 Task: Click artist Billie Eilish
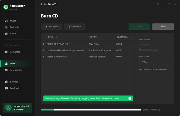coord(94,44)
